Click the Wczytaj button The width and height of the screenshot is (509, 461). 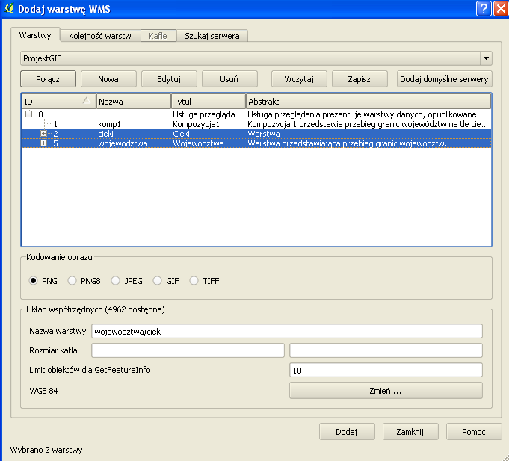tap(299, 79)
